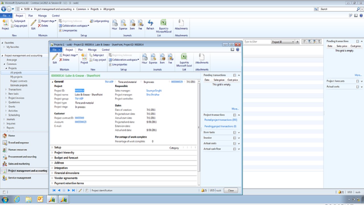Click Fee icon in main window ribbon
This screenshot has width=364, height=205.
coord(140,24)
